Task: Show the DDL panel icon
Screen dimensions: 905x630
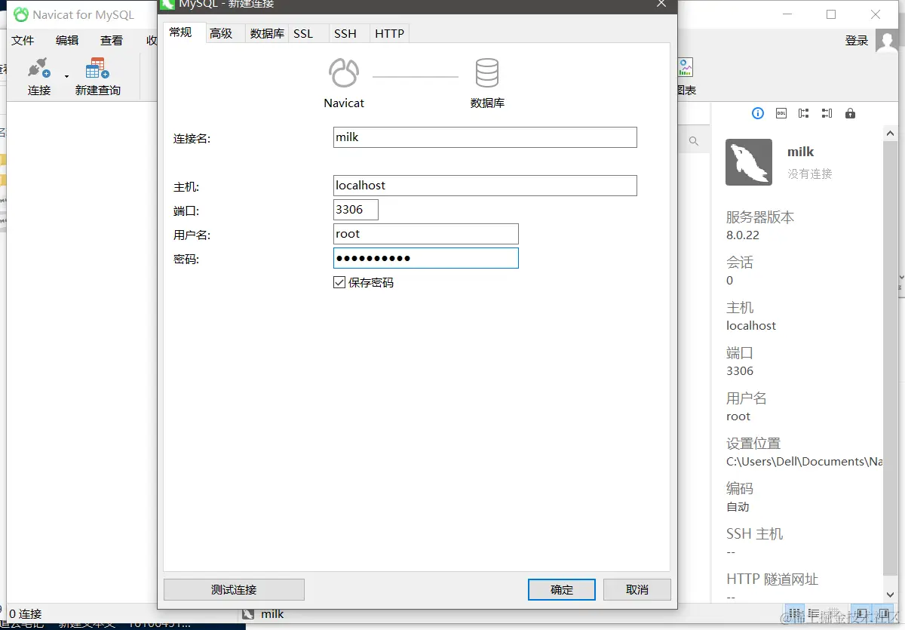Action: pyautogui.click(x=781, y=113)
